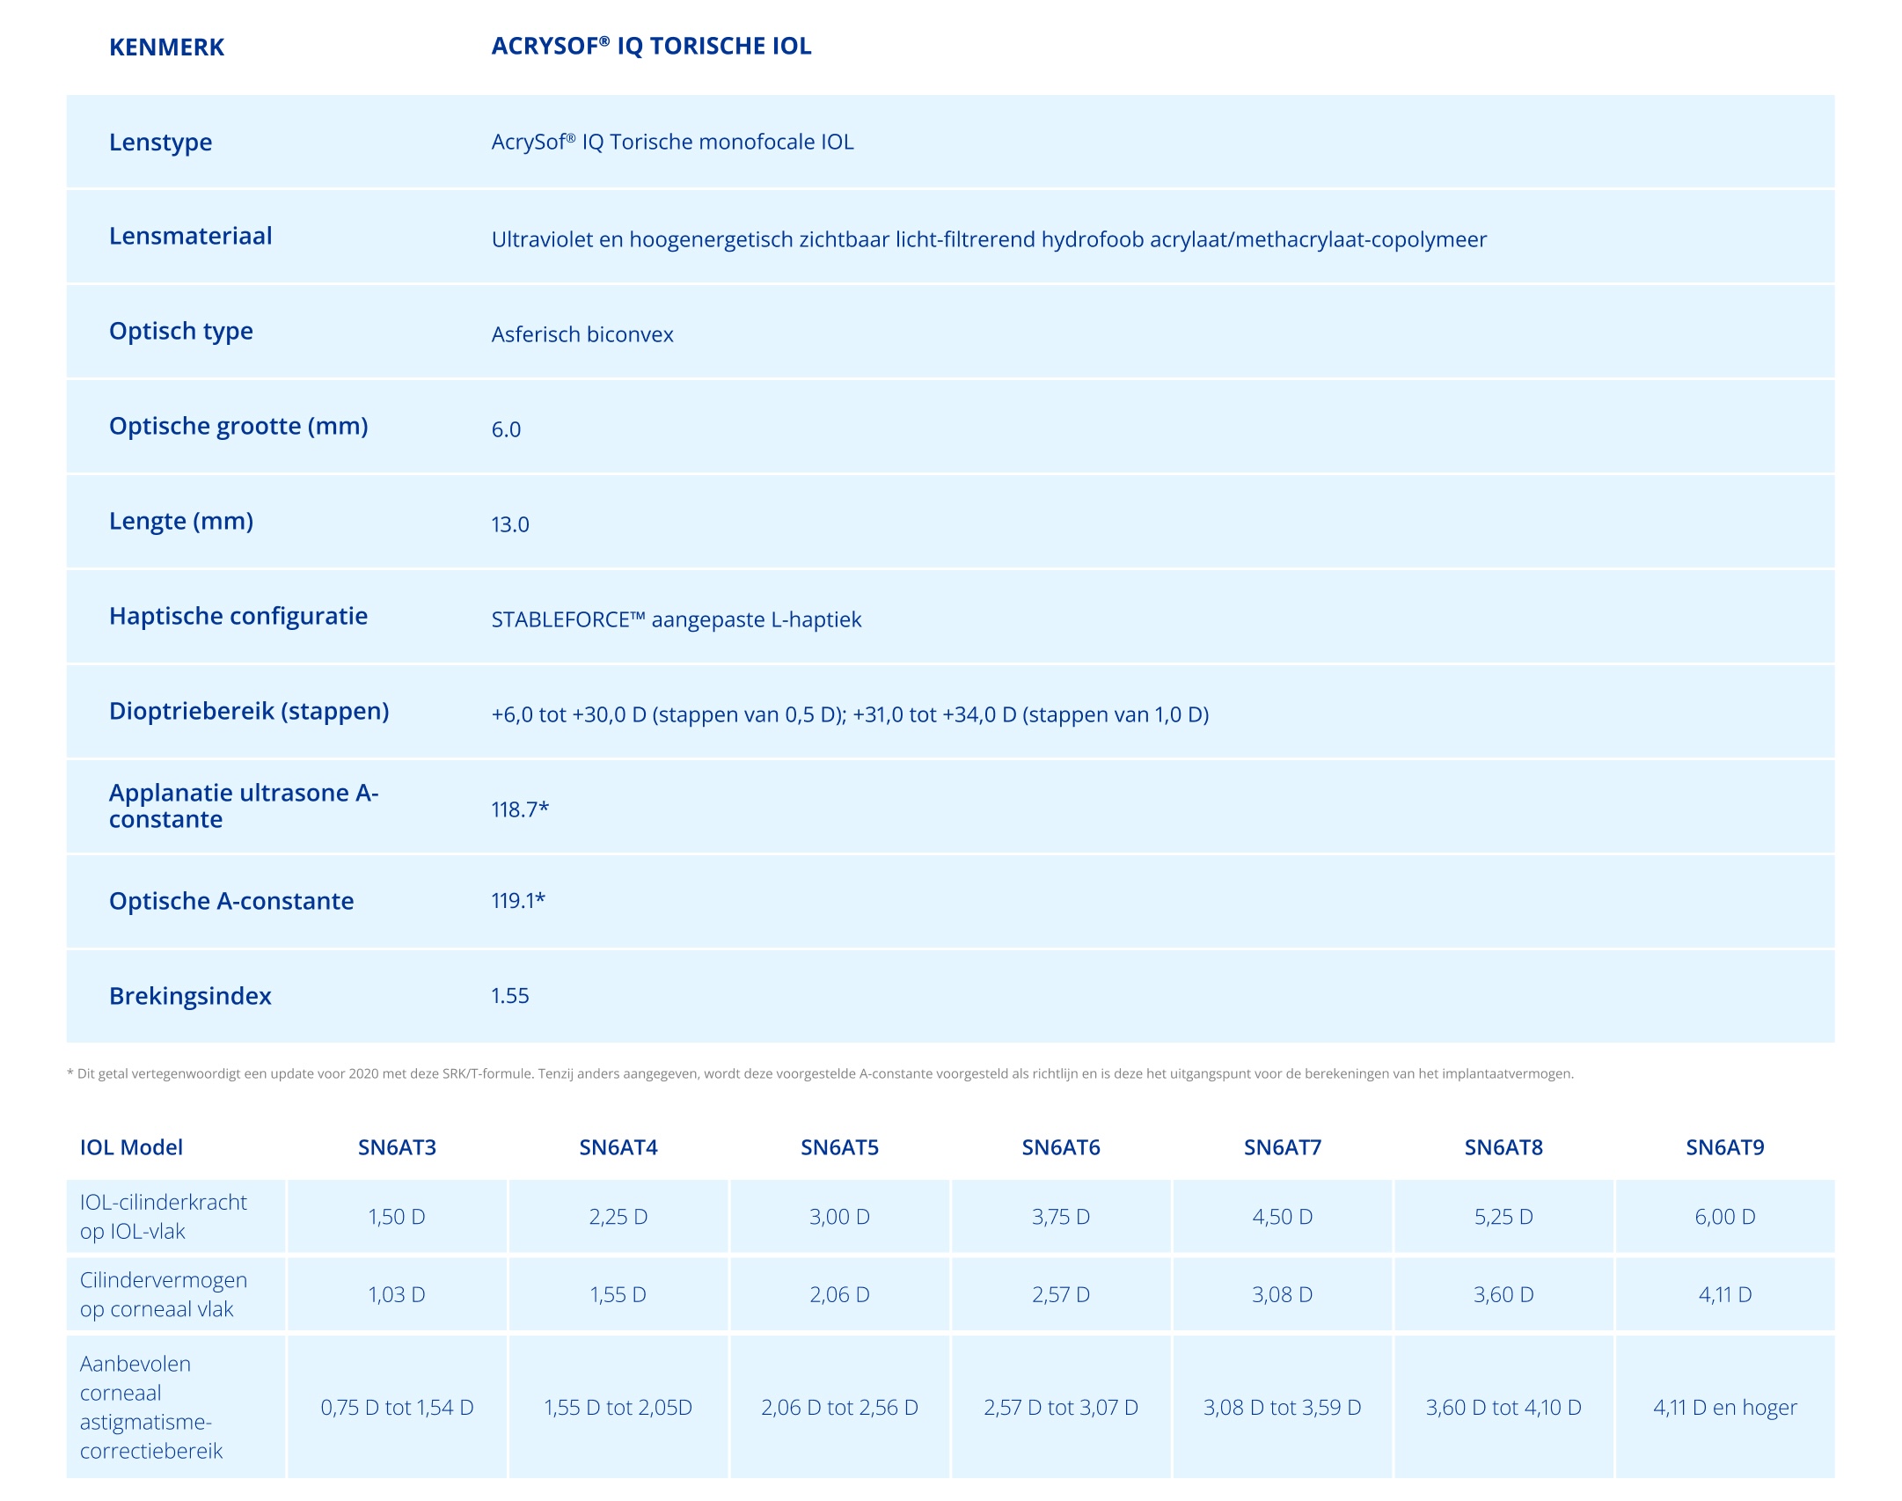
Task: Click the standalone 1,55 D cell
Action: [618, 1294]
